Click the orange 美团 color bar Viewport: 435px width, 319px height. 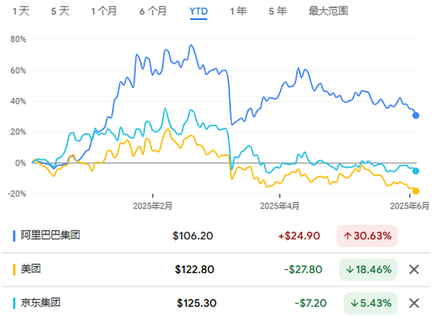point(14,269)
